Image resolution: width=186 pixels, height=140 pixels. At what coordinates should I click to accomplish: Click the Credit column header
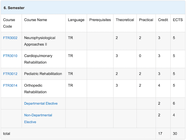click(x=163, y=20)
